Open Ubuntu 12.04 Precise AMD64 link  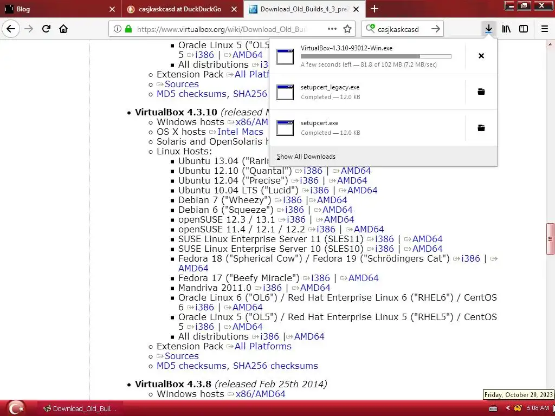point(352,181)
